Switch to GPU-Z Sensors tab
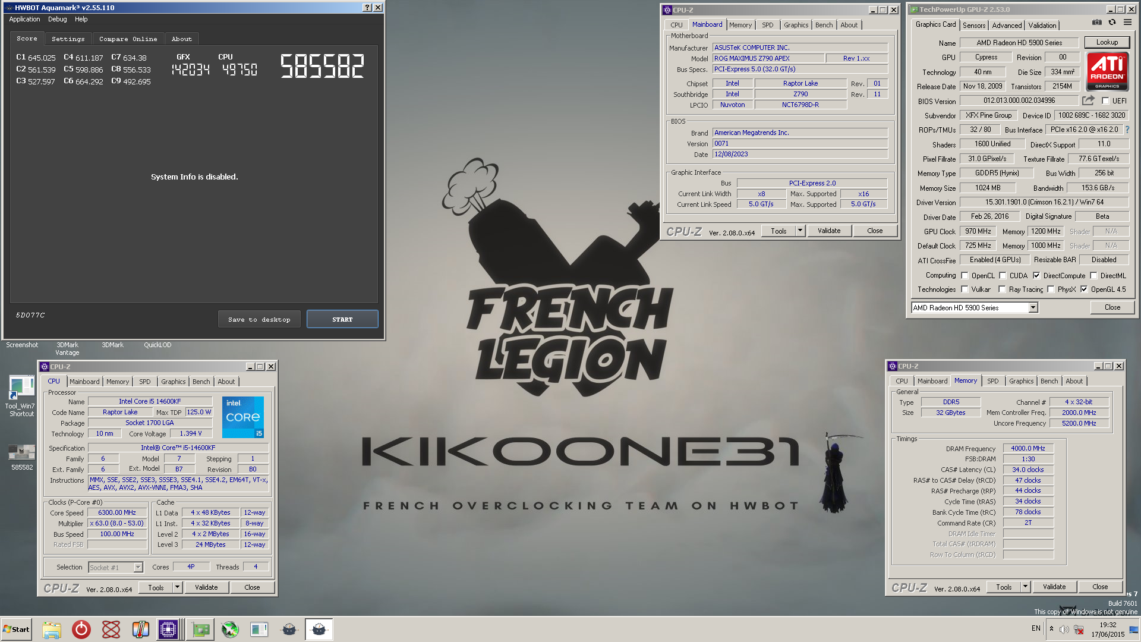 974,26
